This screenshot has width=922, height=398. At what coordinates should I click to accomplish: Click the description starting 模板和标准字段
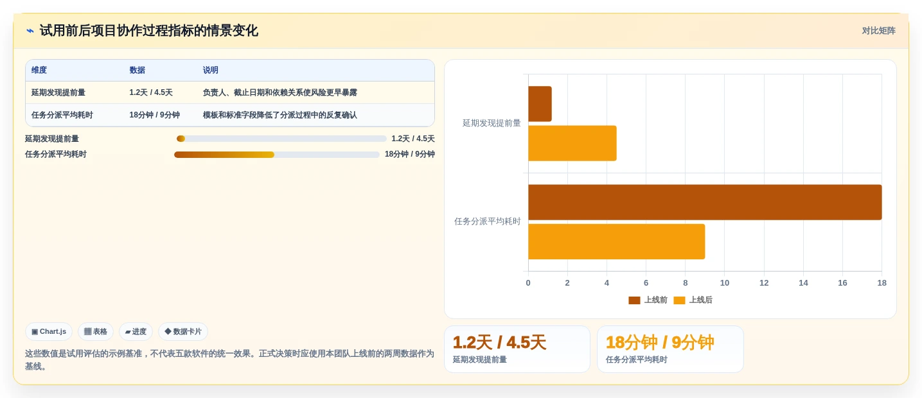click(280, 116)
